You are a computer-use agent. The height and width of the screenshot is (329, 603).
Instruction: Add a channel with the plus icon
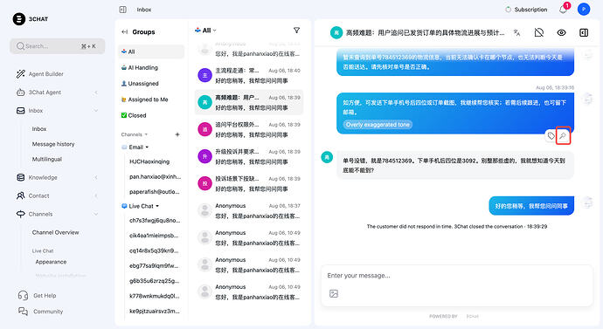tap(177, 134)
